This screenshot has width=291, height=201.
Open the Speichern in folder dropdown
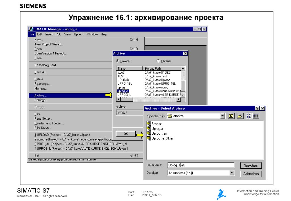[x=223, y=116]
